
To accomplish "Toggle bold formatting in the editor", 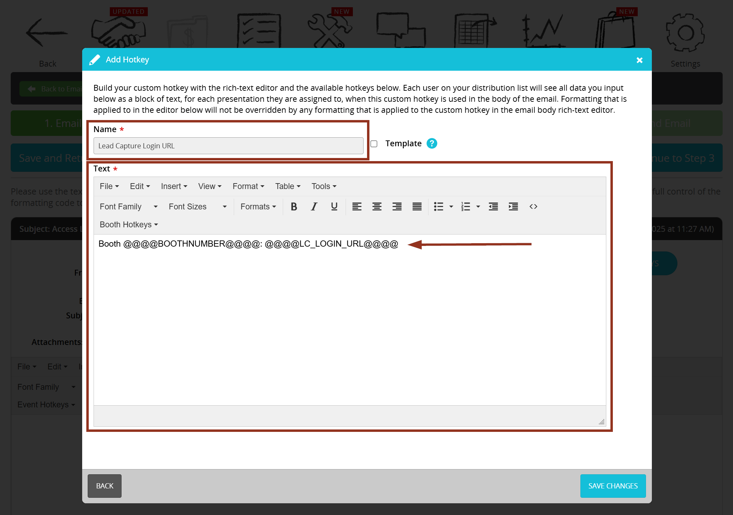I will [294, 206].
